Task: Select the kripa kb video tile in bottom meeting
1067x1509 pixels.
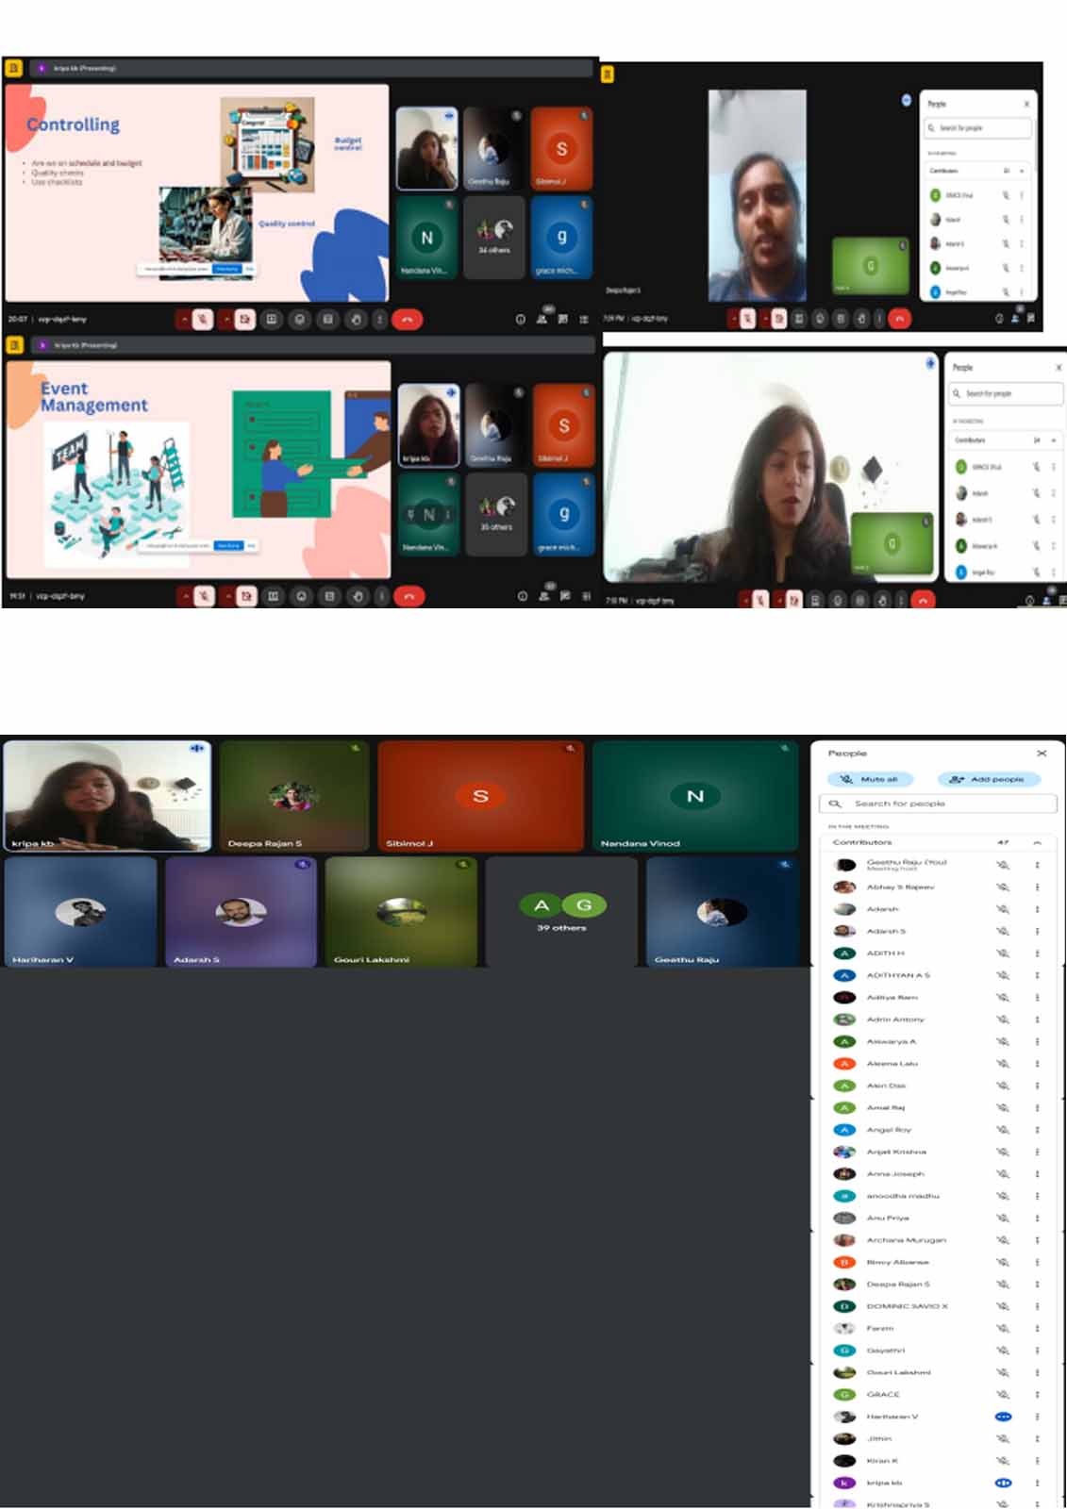Action: pos(107,796)
